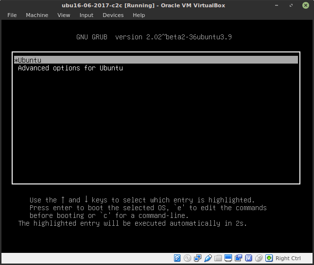Open the File menu

pyautogui.click(x=12, y=15)
